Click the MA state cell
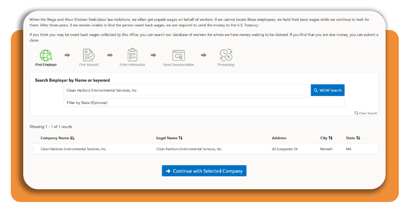The height and width of the screenshot is (214, 410). [349, 149]
